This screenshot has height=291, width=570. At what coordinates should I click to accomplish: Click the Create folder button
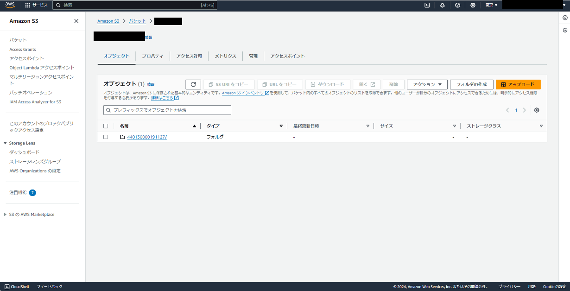click(x=471, y=84)
